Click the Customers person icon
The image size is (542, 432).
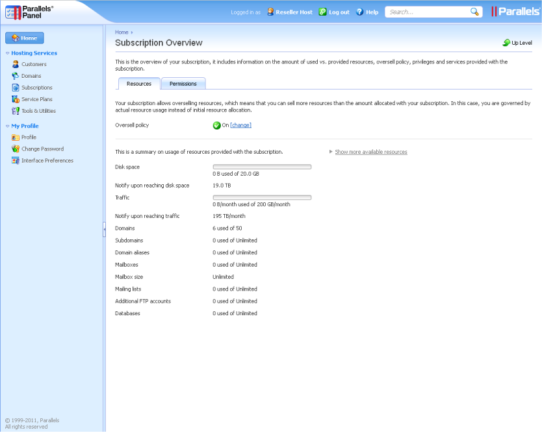(x=15, y=64)
